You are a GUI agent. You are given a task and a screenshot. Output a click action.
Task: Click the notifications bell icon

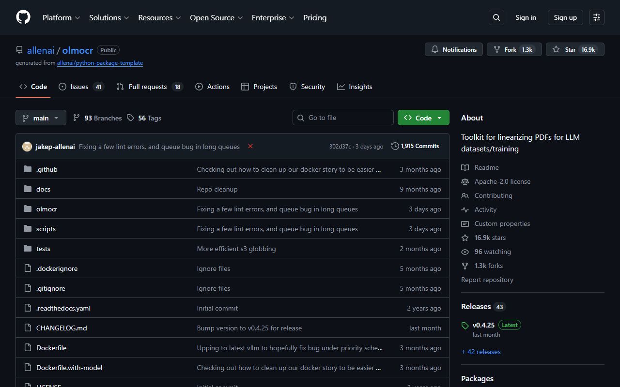click(x=434, y=49)
